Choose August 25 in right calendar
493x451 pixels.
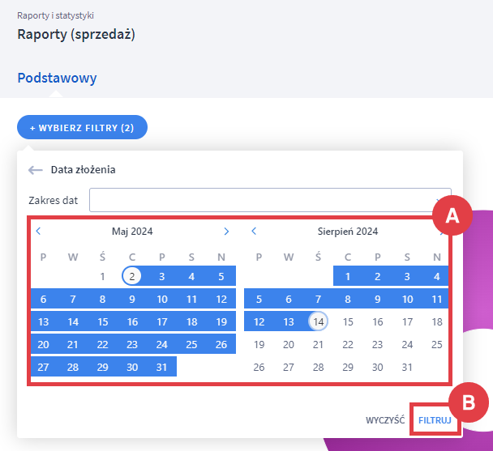click(x=437, y=344)
